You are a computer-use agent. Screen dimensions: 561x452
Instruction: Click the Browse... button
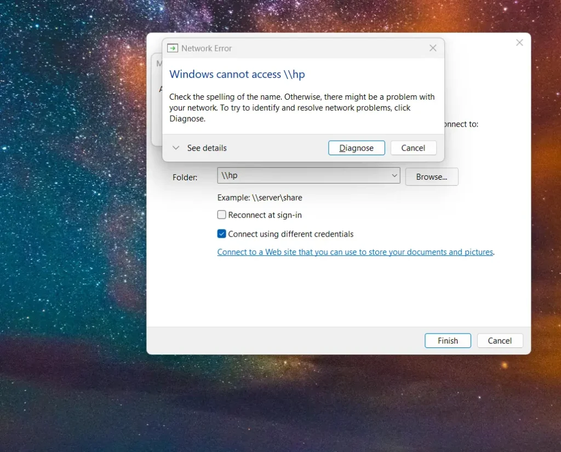(431, 177)
